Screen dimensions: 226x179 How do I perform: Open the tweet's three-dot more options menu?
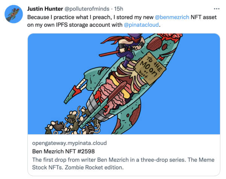coord(216,8)
